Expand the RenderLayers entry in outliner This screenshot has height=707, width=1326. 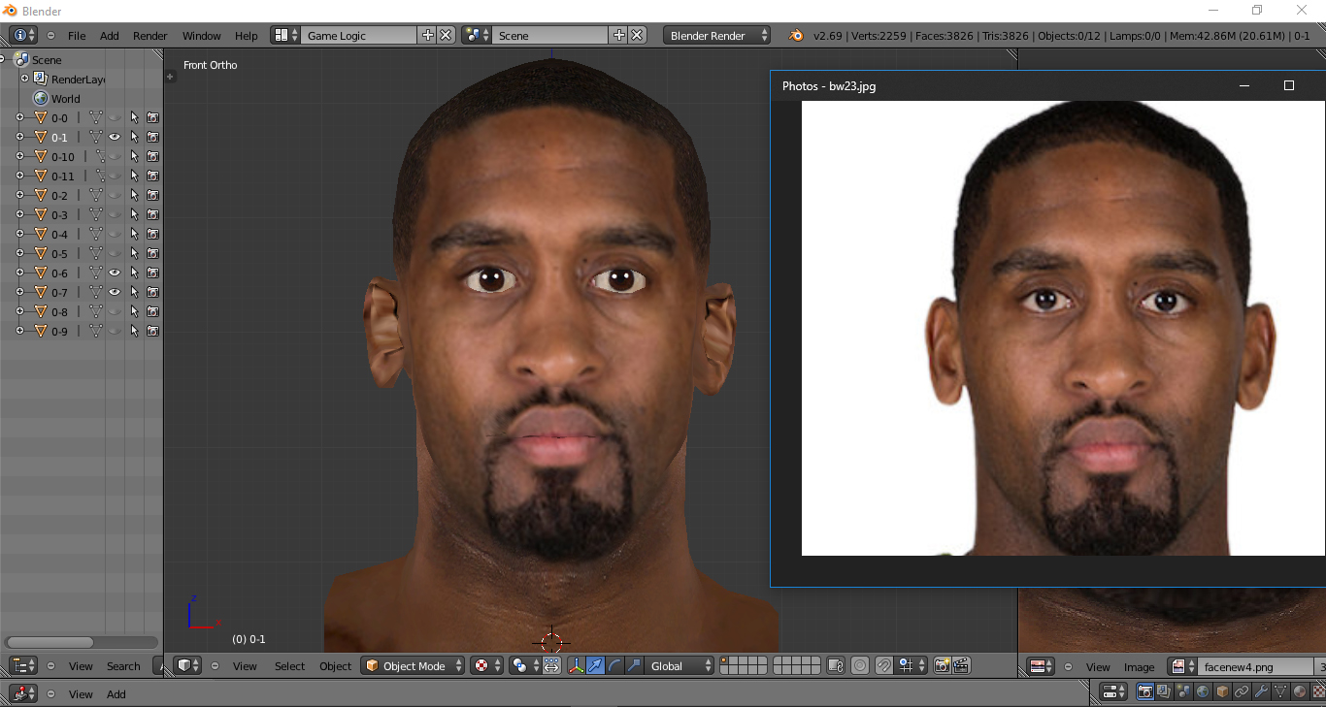[x=25, y=79]
